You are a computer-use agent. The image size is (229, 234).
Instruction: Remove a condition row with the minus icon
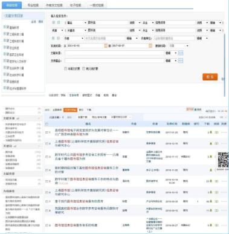(59, 22)
